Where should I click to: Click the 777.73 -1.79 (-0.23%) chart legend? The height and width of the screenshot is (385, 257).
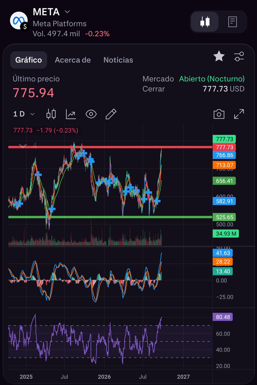click(x=45, y=130)
